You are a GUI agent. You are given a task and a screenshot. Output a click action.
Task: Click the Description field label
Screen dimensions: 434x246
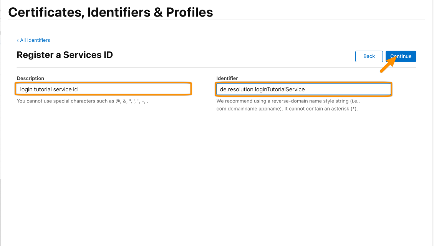pyautogui.click(x=30, y=78)
